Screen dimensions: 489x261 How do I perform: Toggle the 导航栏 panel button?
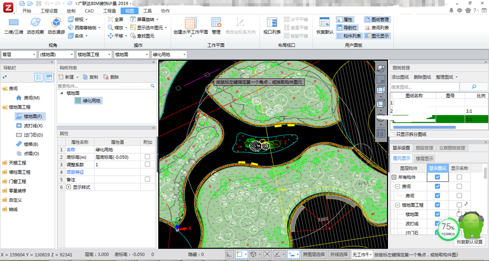tap(347, 28)
